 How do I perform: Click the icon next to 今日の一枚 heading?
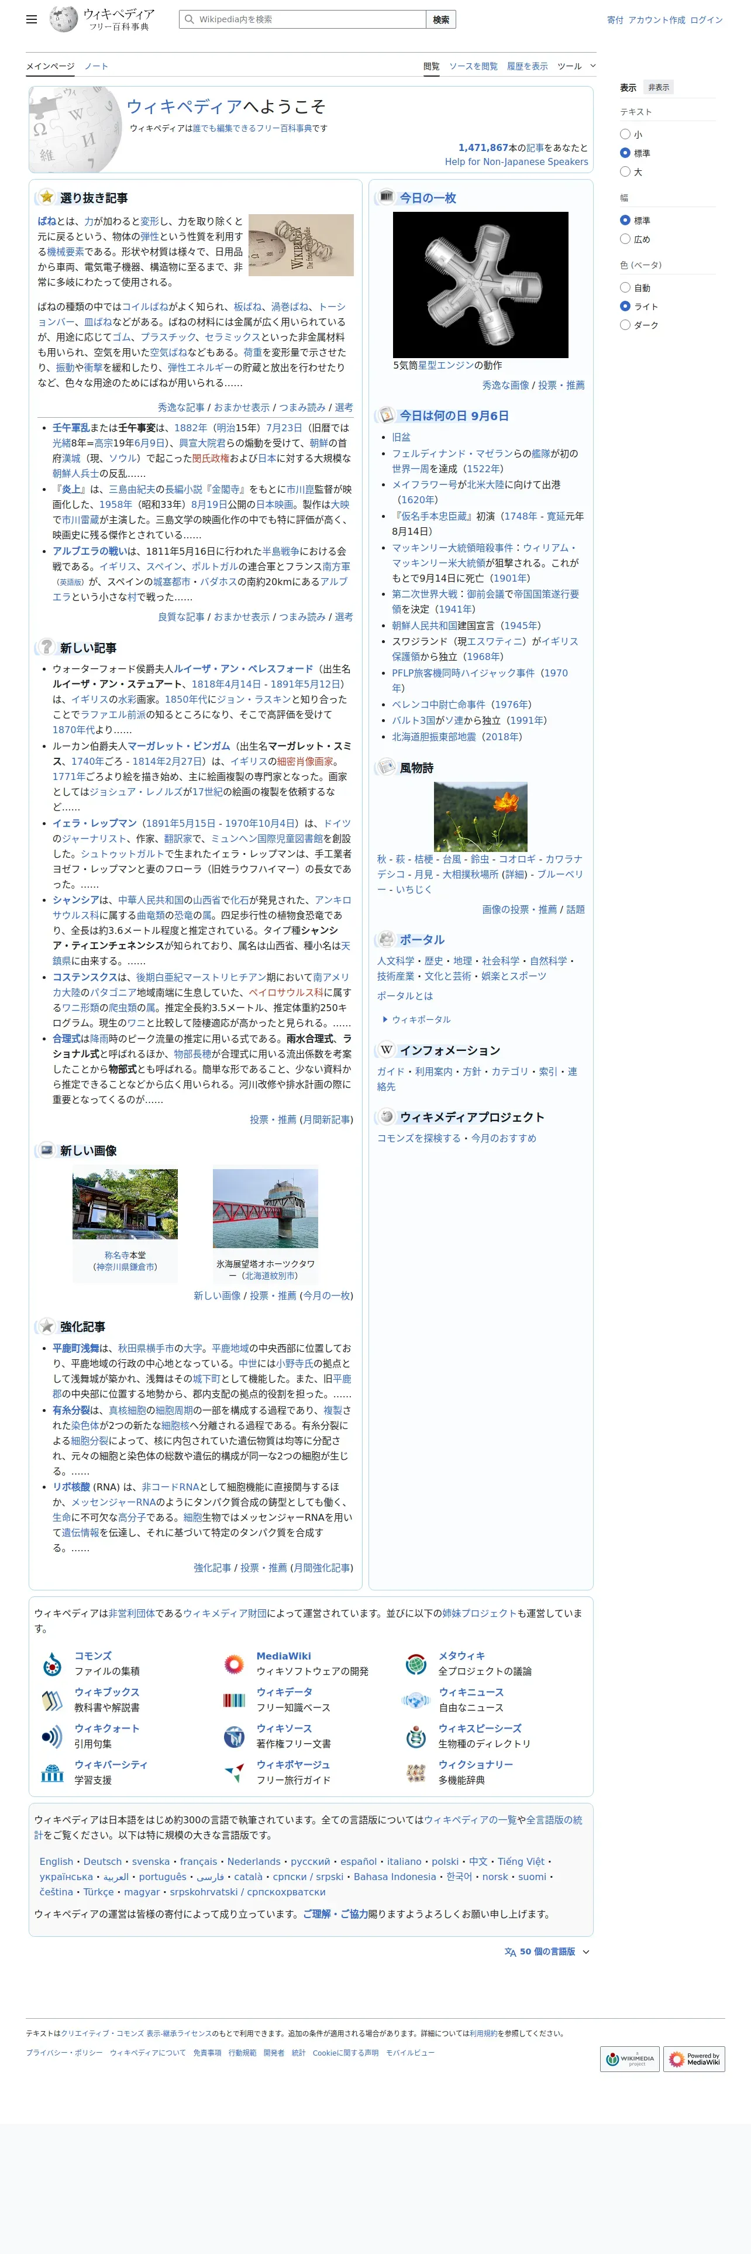point(387,197)
